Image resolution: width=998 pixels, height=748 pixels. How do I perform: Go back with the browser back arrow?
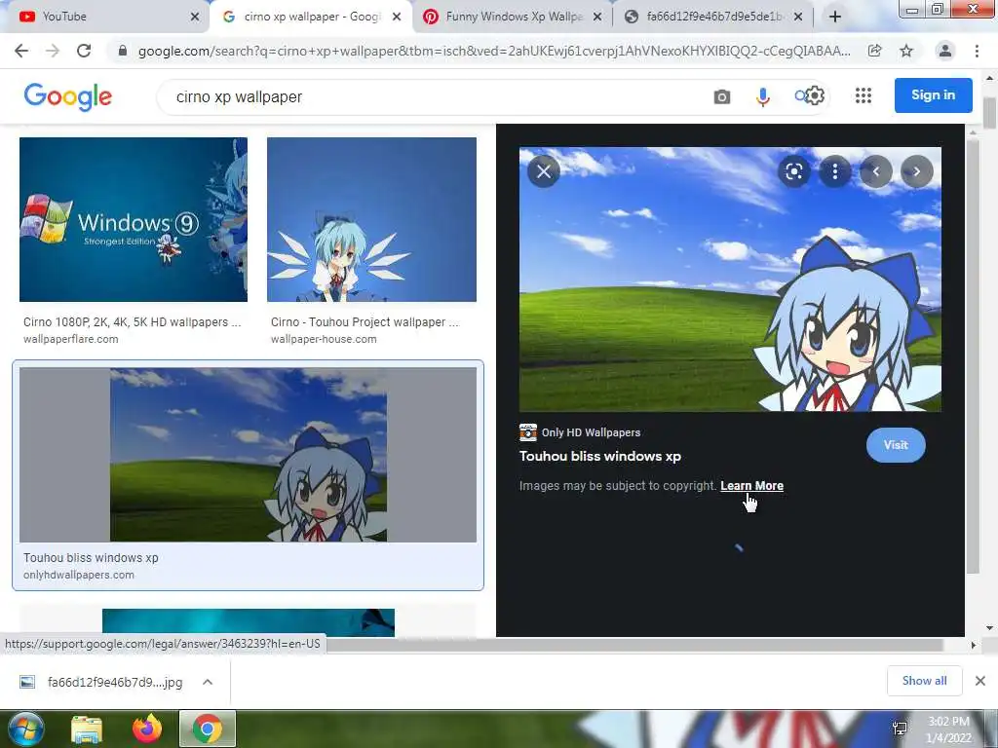coord(21,51)
